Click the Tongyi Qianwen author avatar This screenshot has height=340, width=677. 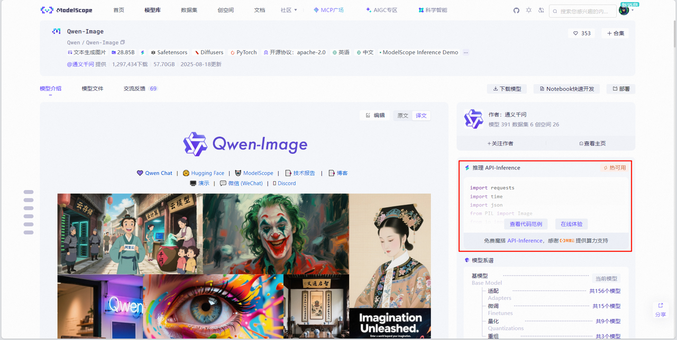[473, 119]
